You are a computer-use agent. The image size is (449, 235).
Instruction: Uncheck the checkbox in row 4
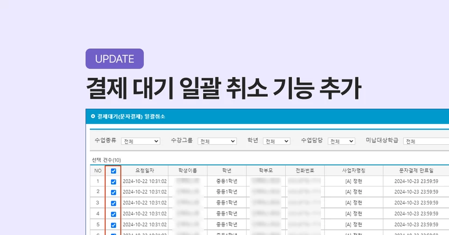(113, 214)
